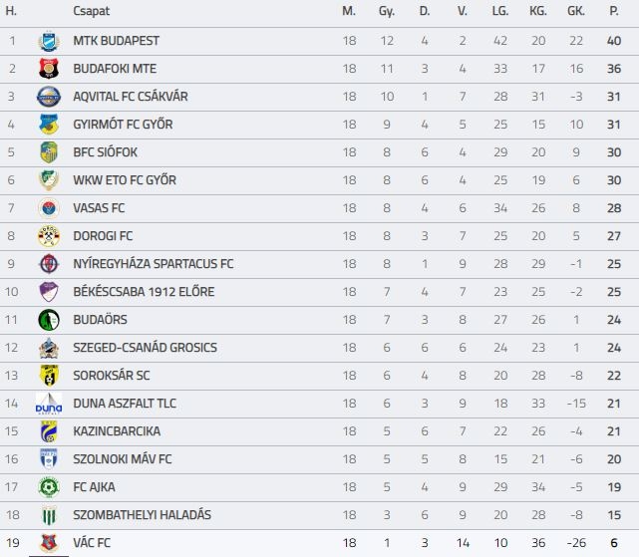Click the Csapat column header

[x=92, y=11]
